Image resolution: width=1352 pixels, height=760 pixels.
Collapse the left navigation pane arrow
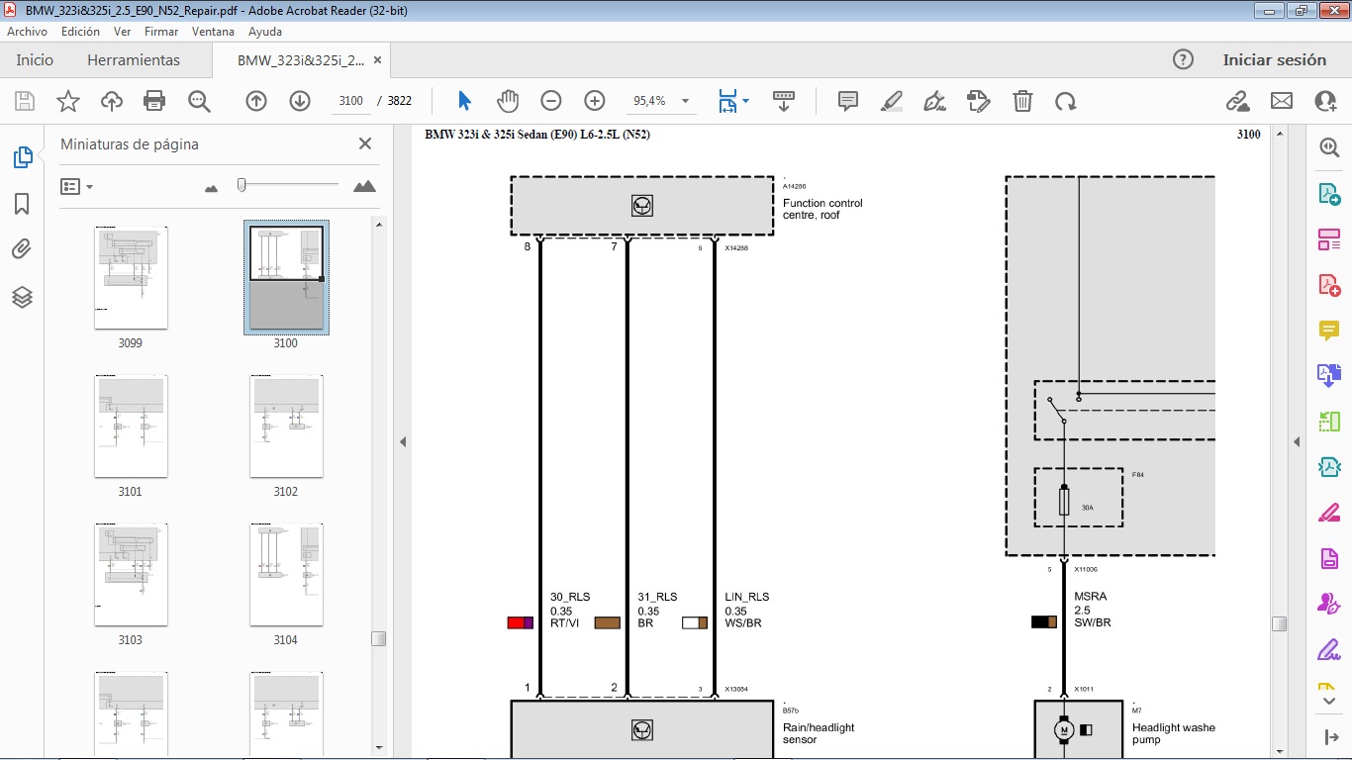point(403,441)
